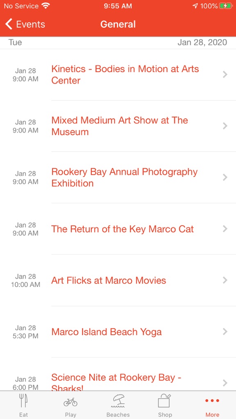Open chevron for Mixed Medium Art Show
Viewport: 236px width, 419px height.
coord(225,126)
